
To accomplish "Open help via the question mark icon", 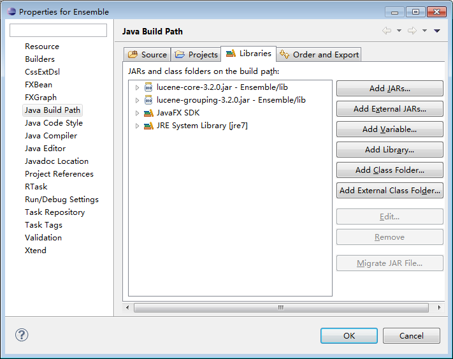I will coord(22,335).
